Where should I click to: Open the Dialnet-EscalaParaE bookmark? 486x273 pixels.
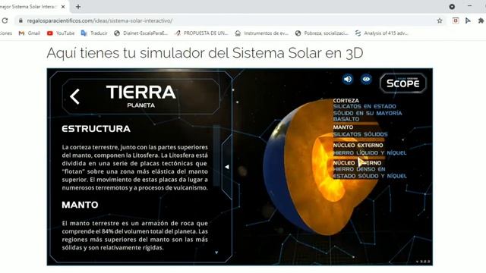pyautogui.click(x=141, y=33)
